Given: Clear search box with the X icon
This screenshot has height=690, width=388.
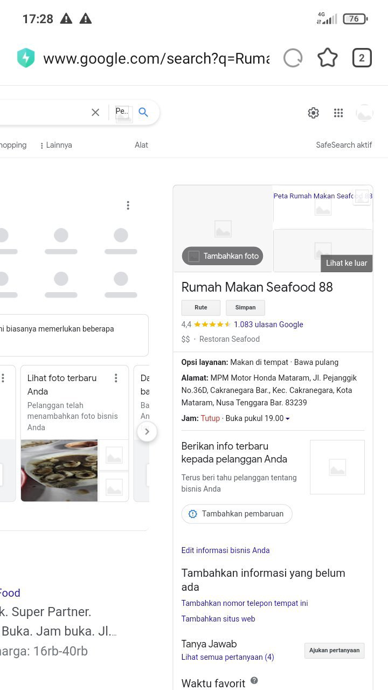Looking at the screenshot, I should coord(95,112).
